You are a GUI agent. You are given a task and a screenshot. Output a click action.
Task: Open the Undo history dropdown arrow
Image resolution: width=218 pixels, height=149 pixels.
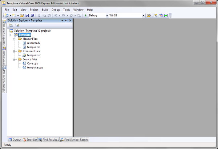60,16
